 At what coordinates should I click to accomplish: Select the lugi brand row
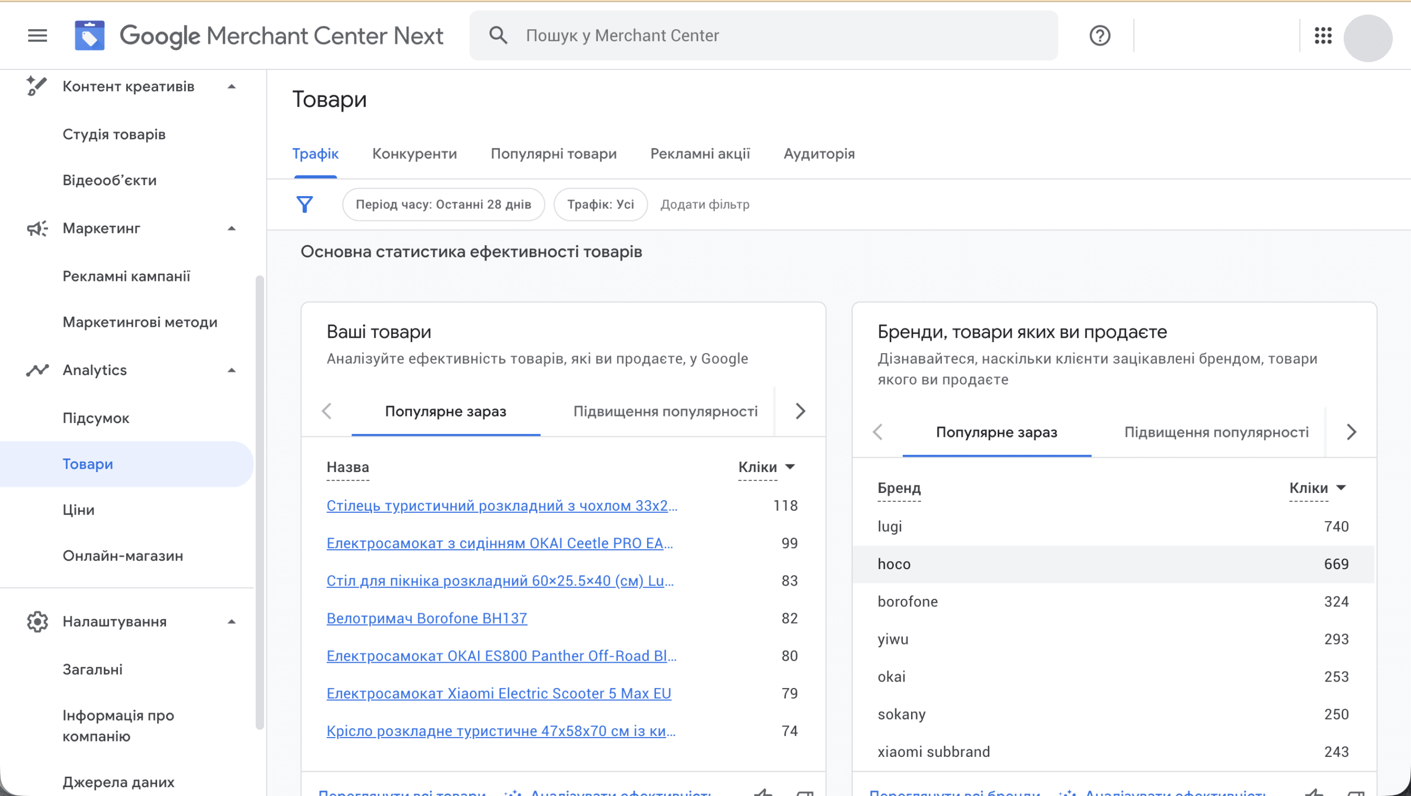[1113, 527]
